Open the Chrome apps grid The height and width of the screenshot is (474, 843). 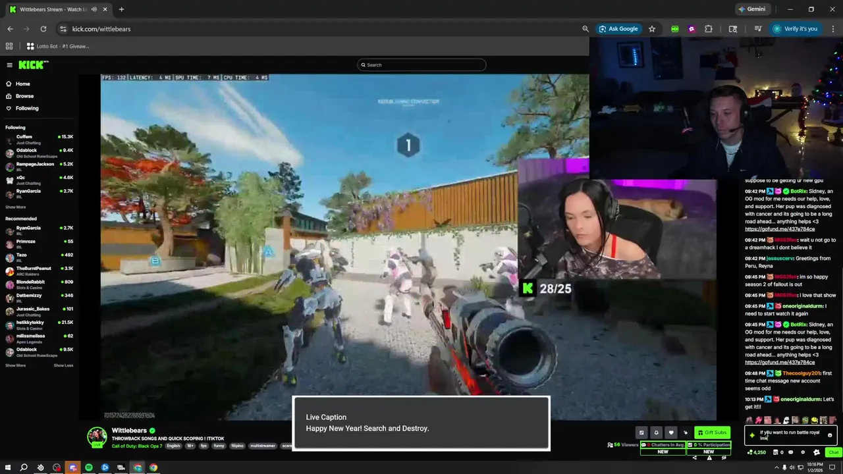9,46
